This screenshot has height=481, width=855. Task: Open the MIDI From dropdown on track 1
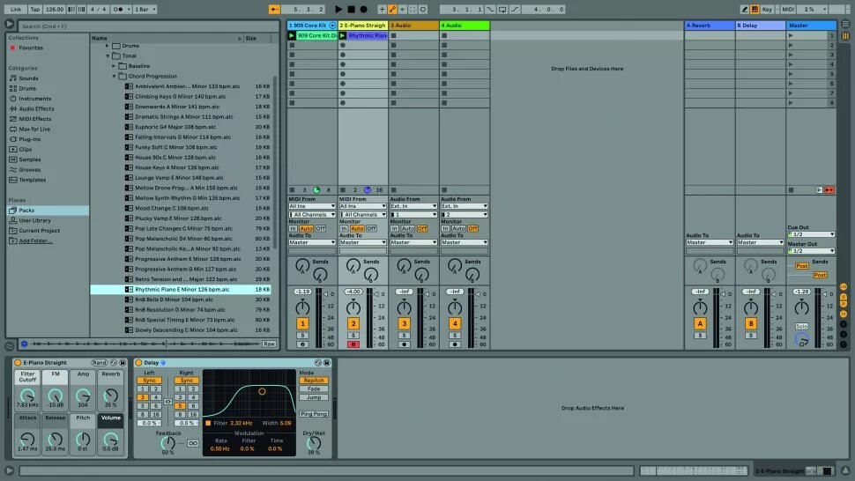[x=312, y=206]
